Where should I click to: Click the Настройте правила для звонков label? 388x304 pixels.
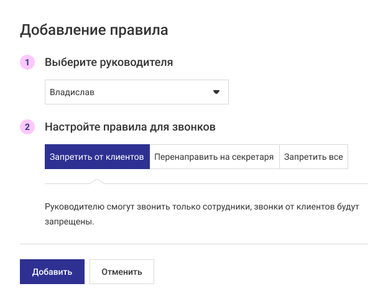point(130,127)
